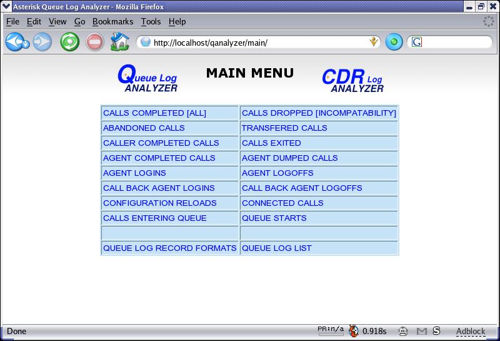This screenshot has height=341, width=500.
Task: Click Adblock in the status bar
Action: (x=470, y=331)
